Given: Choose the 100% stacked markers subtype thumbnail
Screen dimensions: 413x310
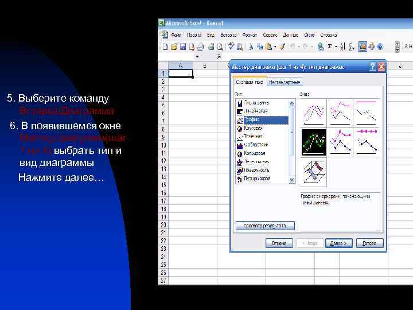Looking at the screenshot, I should tap(366, 142).
